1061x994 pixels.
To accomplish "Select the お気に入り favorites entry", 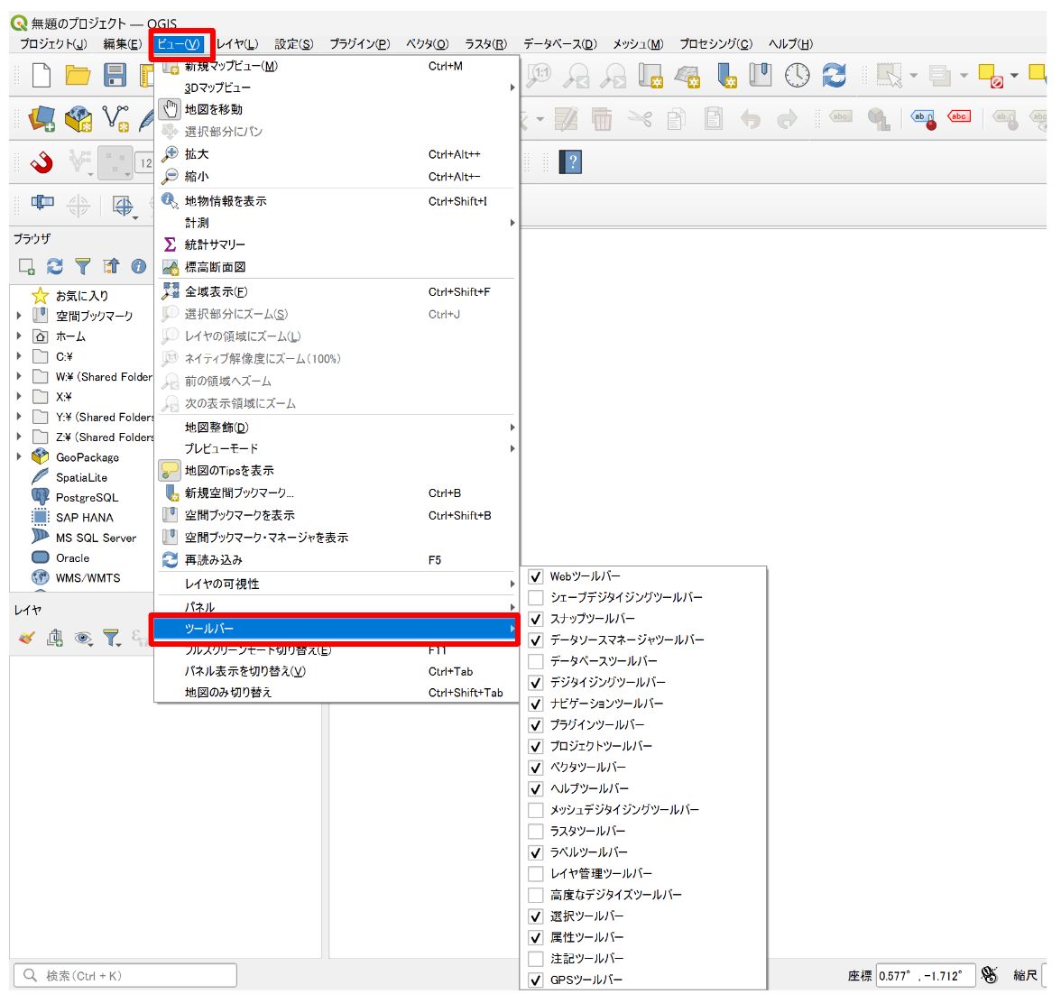I will [x=82, y=296].
